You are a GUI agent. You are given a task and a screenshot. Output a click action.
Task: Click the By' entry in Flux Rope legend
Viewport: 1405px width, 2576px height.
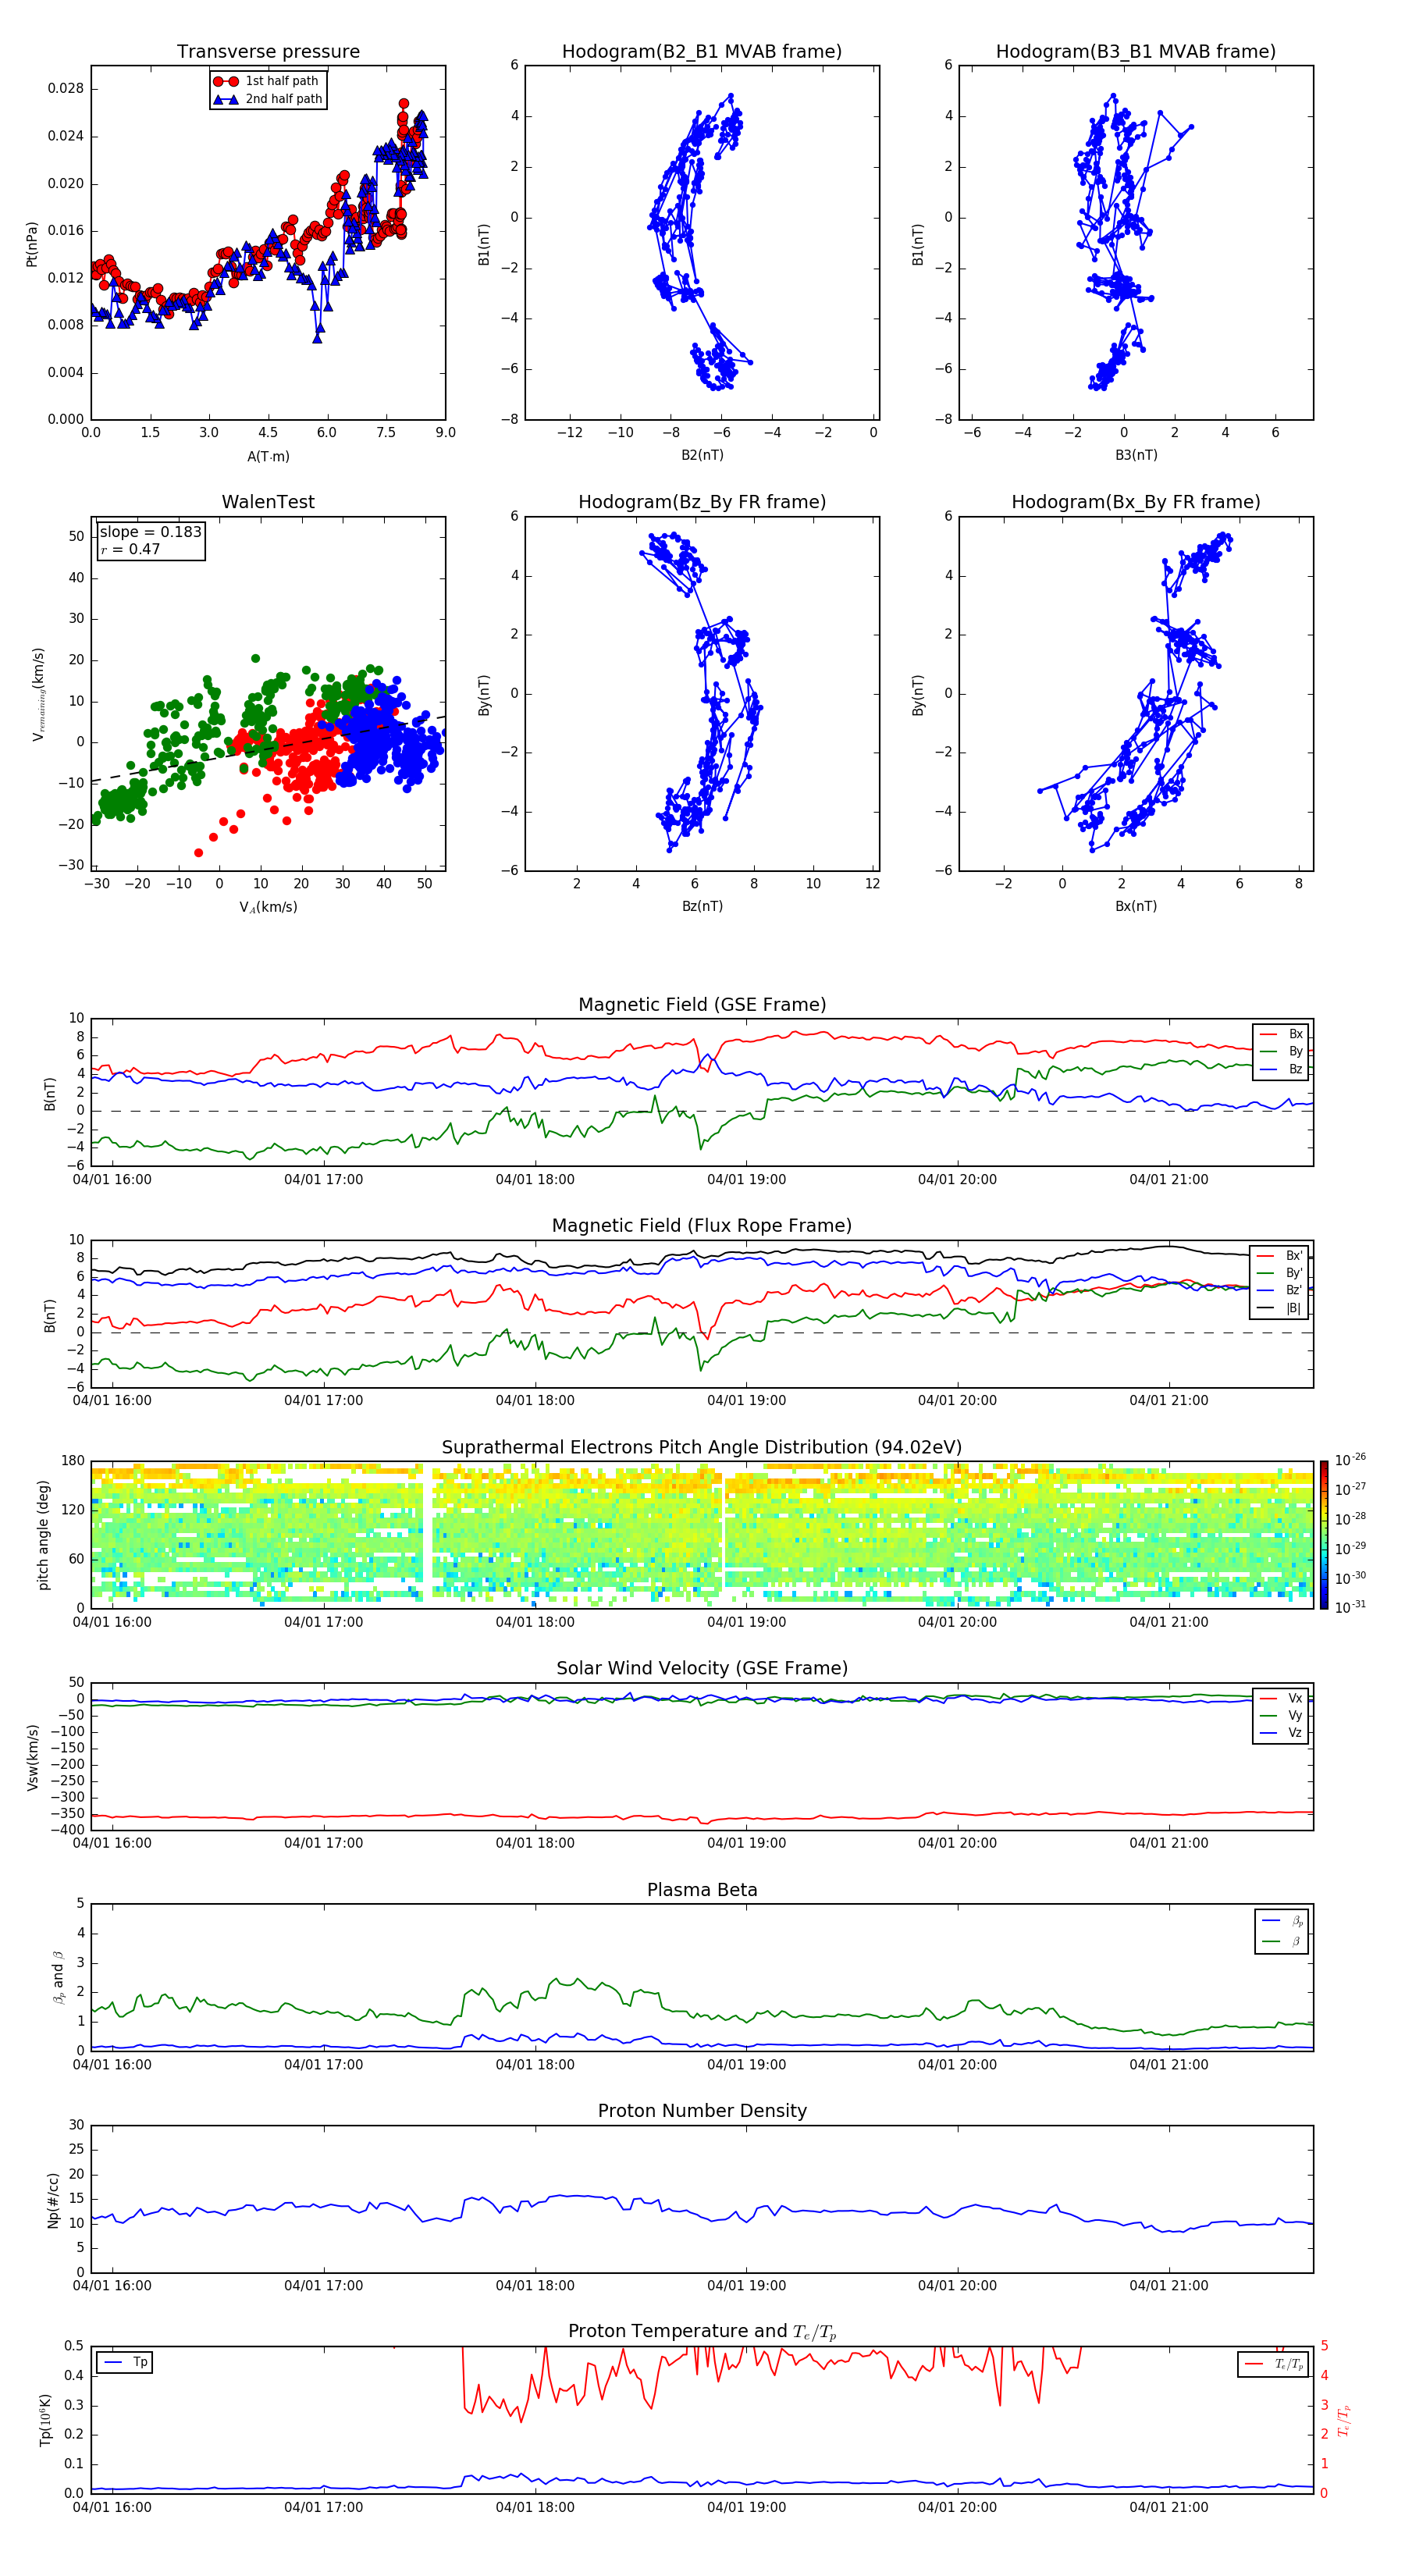[x=1280, y=1273]
